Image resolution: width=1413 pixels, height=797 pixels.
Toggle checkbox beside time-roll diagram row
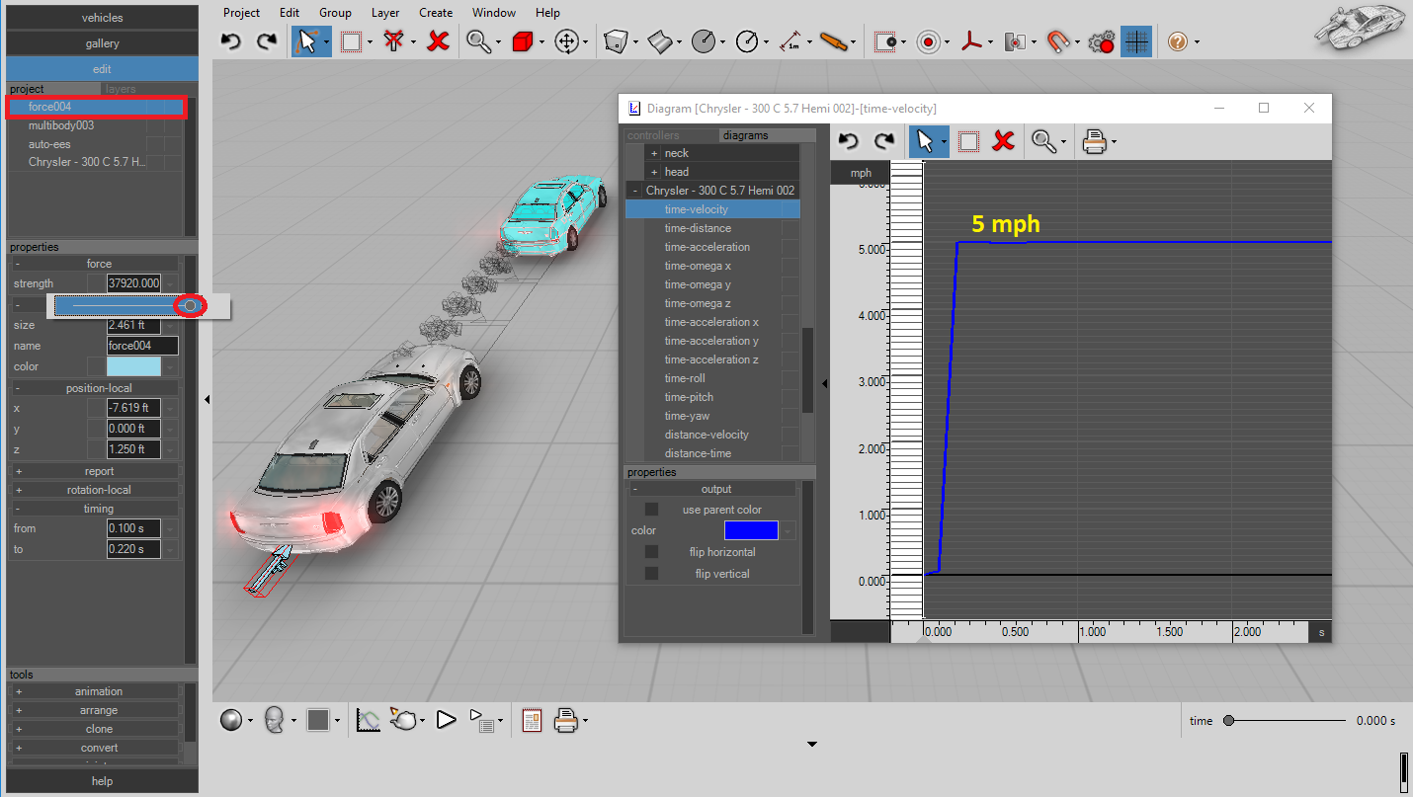(790, 378)
